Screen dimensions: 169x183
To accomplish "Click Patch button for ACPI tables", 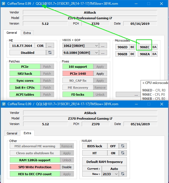I will point(47,94).
